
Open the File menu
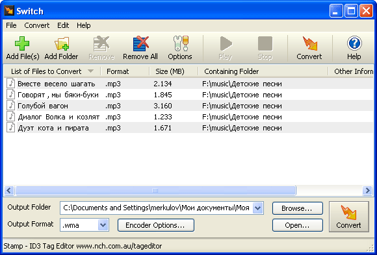(x=11, y=25)
